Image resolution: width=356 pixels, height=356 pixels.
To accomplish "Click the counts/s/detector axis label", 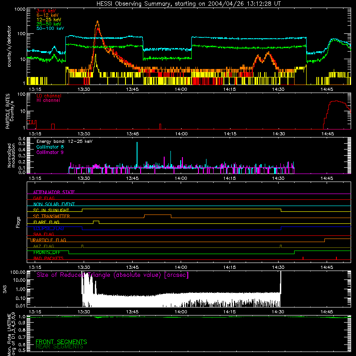I will tap(9, 46).
